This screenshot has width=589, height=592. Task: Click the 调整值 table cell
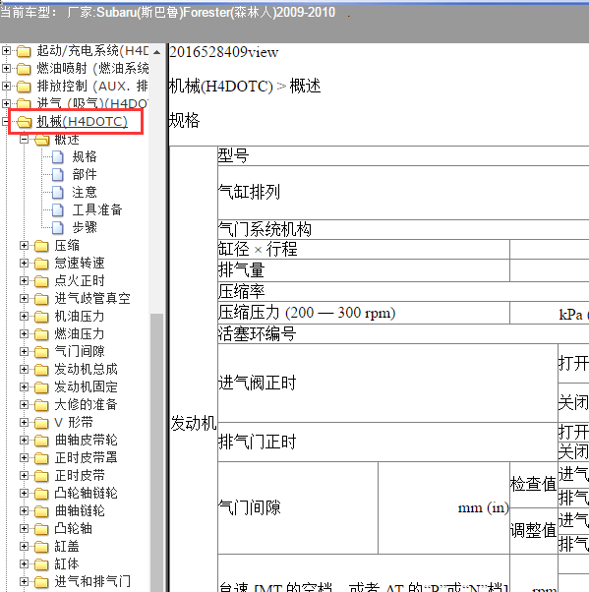tap(534, 531)
